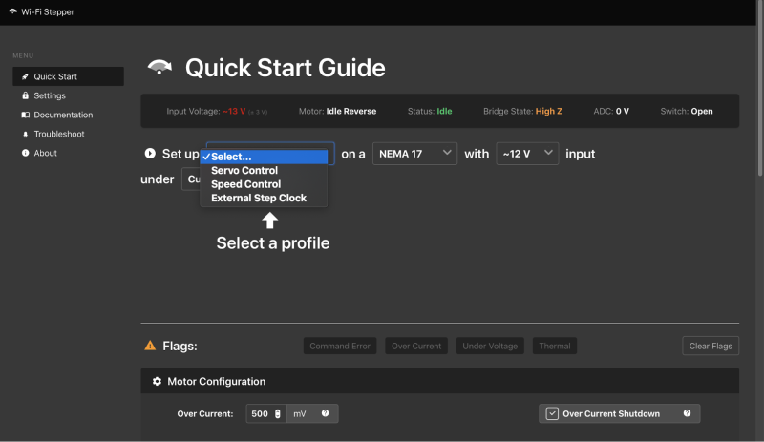This screenshot has width=764, height=442.
Task: Click the play icon before Set up
Action: coord(150,154)
